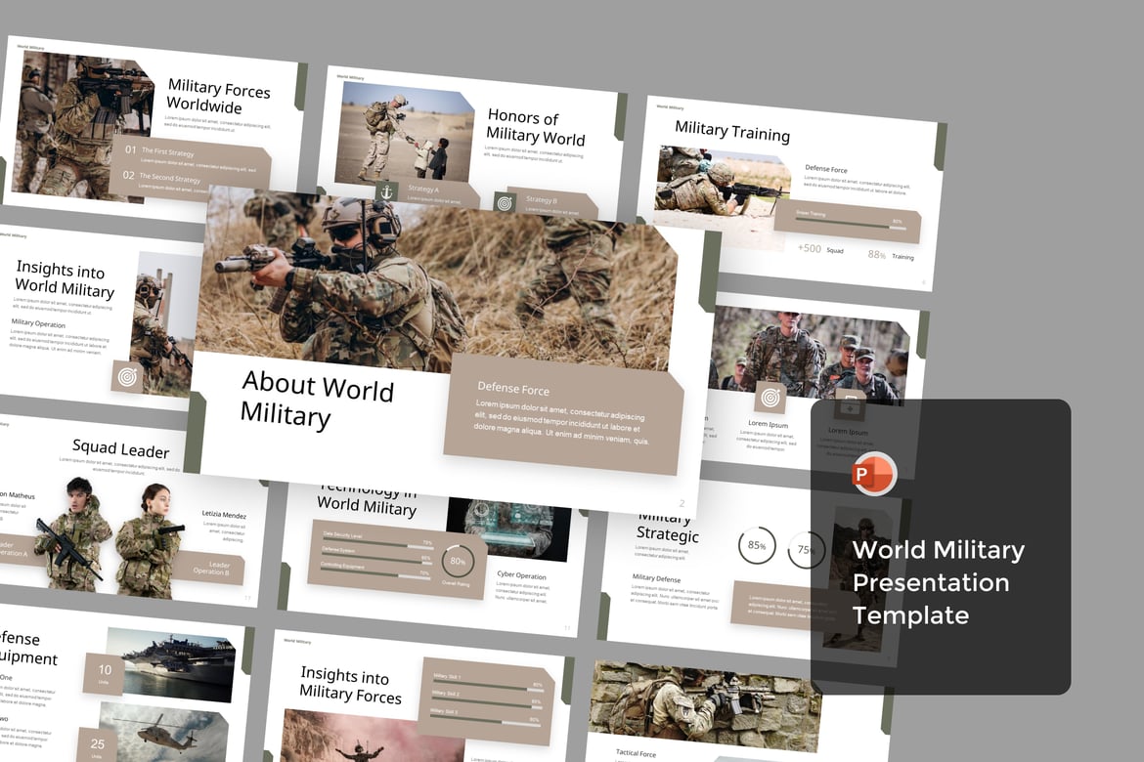Click the 'Strategy A' label

point(424,189)
